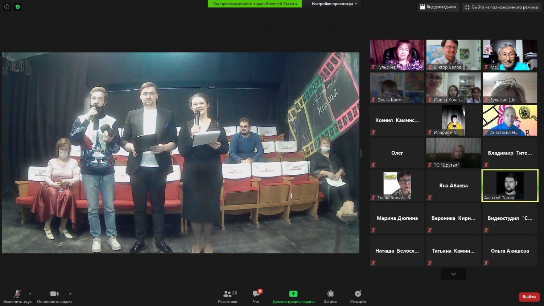Show more participants with down chevron
The image size is (544, 306).
453,274
